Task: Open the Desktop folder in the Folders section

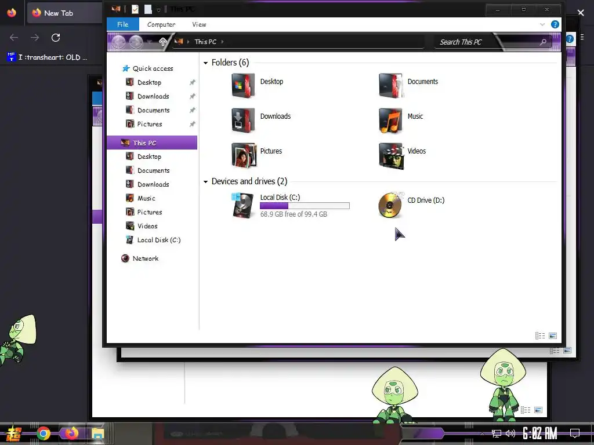Action: click(243, 86)
